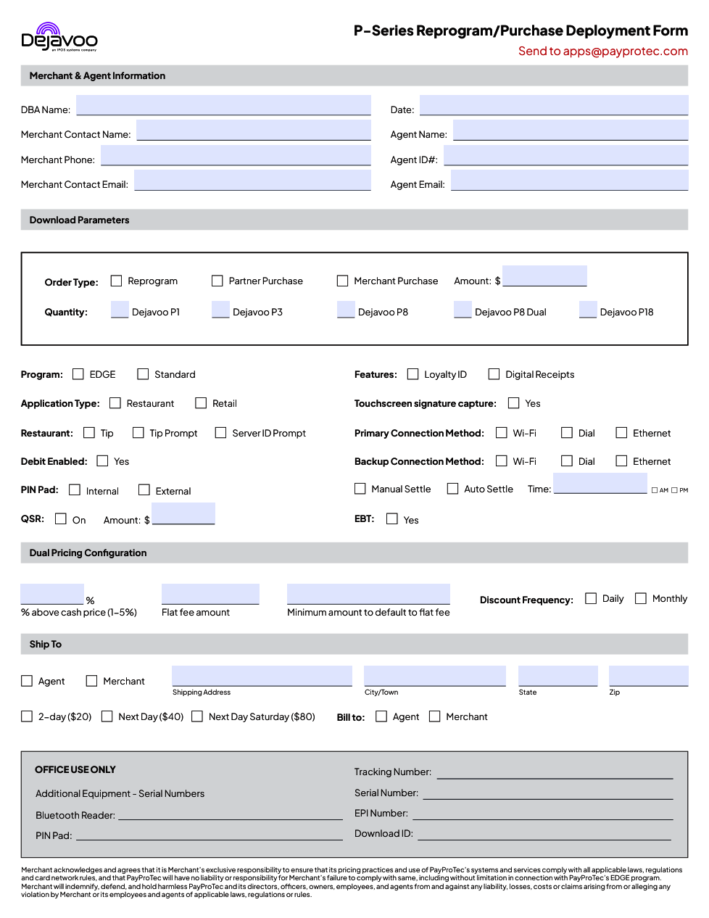Image resolution: width=709 pixels, height=918 pixels.
Task: Click the Agent Name field
Action: 571,130
